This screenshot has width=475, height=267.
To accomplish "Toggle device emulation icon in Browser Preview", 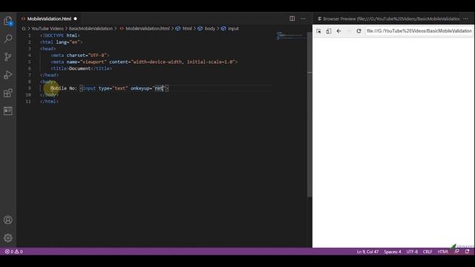I will pyautogui.click(x=329, y=31).
